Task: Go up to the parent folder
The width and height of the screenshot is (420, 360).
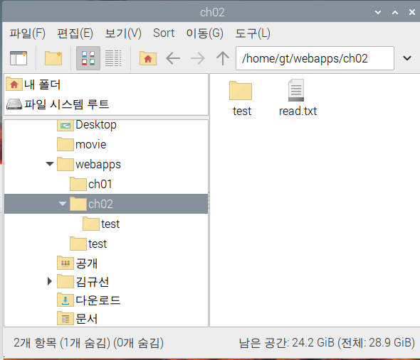Action: coord(223,58)
